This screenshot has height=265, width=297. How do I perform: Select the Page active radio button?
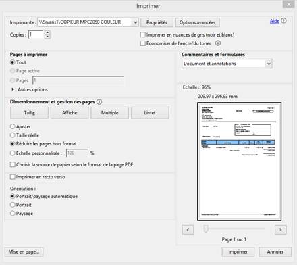pyautogui.click(x=13, y=71)
